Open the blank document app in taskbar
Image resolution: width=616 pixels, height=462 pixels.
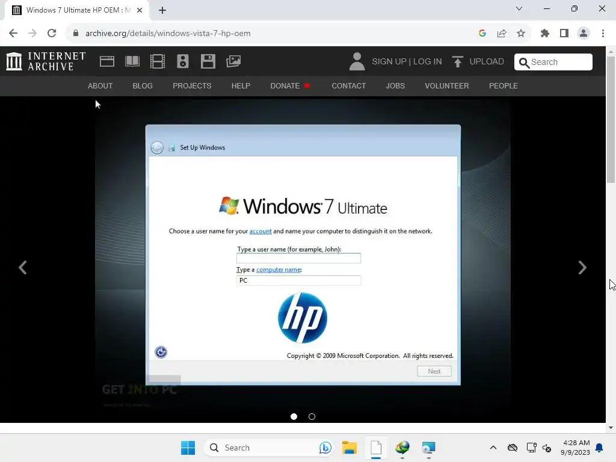point(376,448)
